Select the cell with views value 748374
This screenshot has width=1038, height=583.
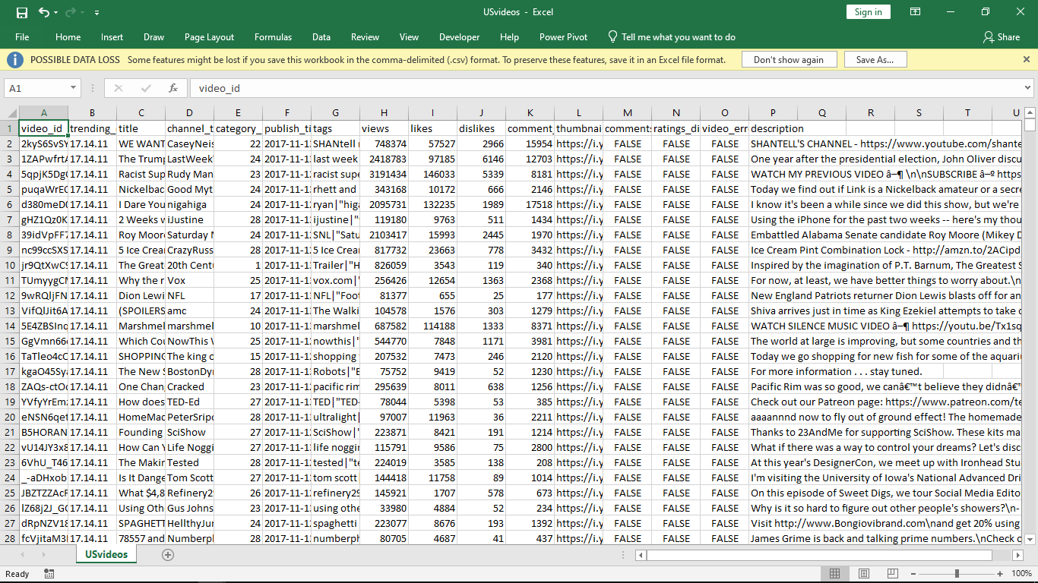coord(384,143)
